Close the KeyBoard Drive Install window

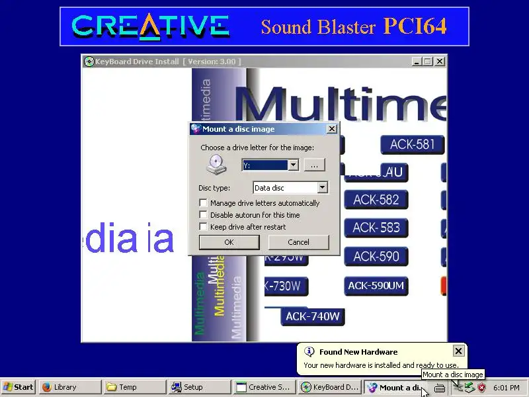click(440, 62)
